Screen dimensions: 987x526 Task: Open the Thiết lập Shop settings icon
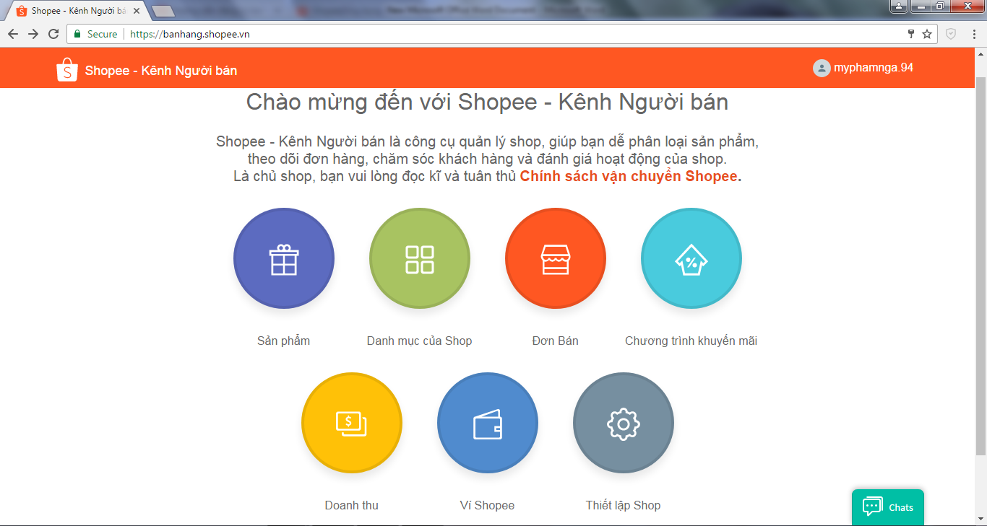(623, 423)
